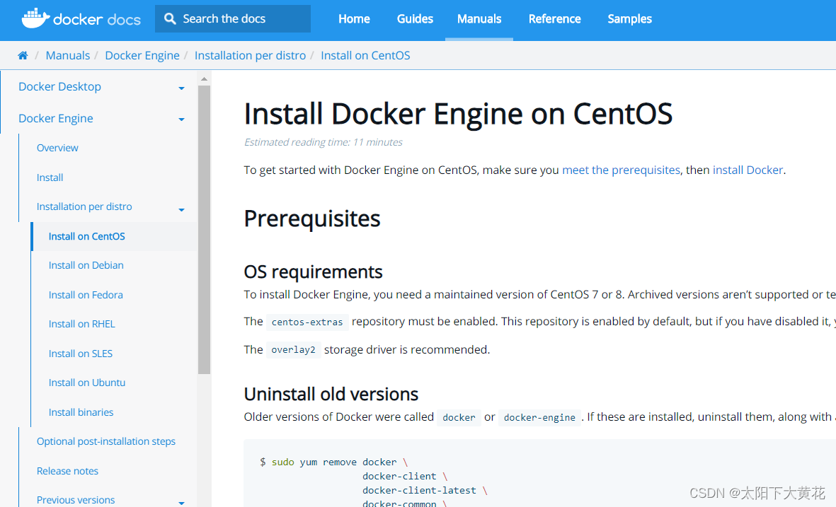Select Install on RHEL sidebar item
Viewport: 836px width, 507px height.
click(x=81, y=324)
